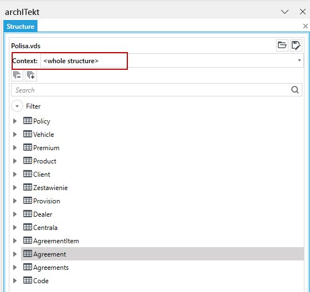
Task: Open archITekt pane options chevron
Action: pyautogui.click(x=285, y=12)
